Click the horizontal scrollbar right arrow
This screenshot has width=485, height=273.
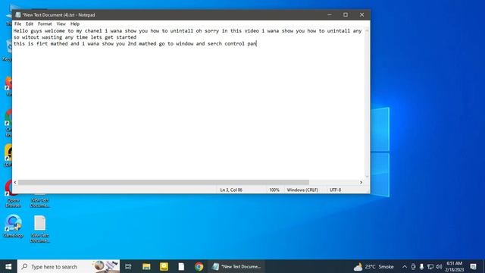361,182
